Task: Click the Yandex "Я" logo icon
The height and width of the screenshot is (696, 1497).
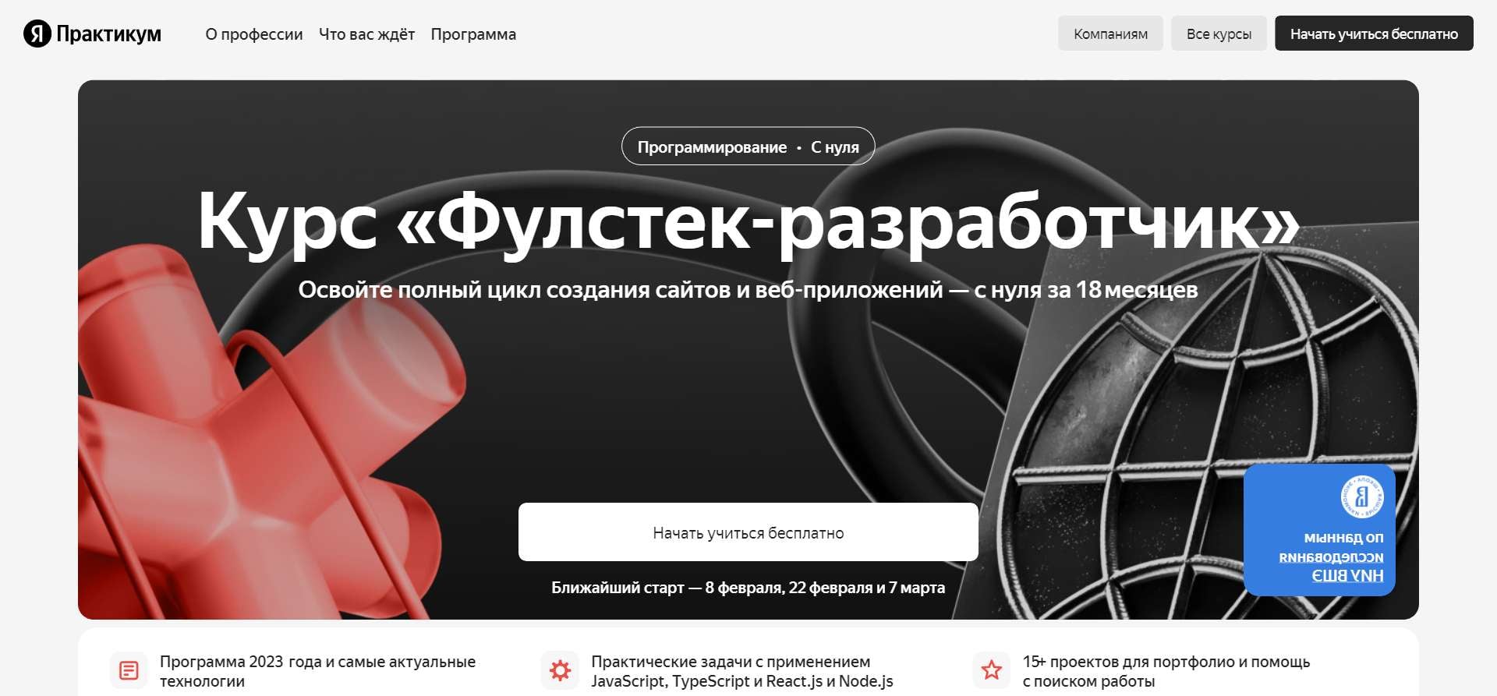Action: 37,34
